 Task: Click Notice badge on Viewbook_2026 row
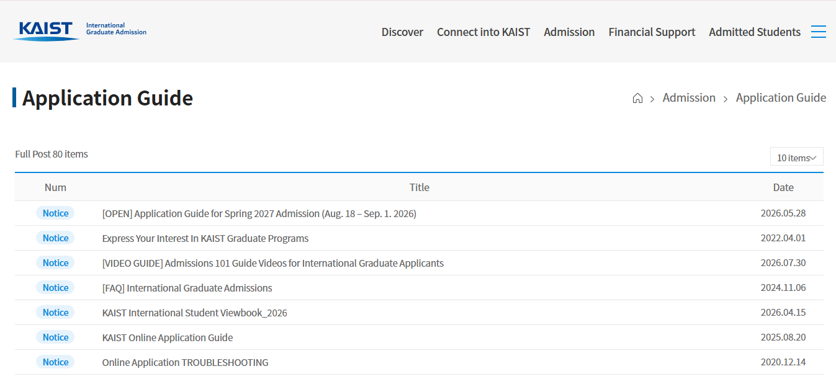tap(55, 313)
